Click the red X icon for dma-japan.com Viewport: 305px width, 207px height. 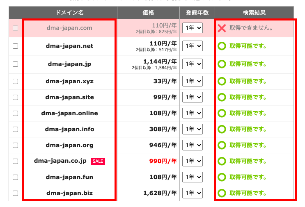coord(222,28)
